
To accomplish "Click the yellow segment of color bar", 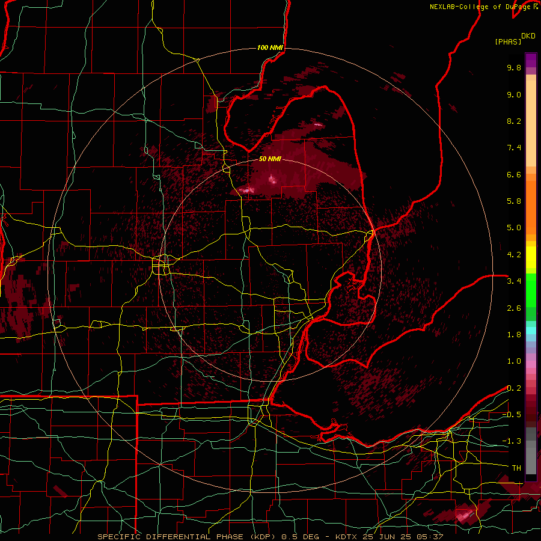I will (x=531, y=257).
